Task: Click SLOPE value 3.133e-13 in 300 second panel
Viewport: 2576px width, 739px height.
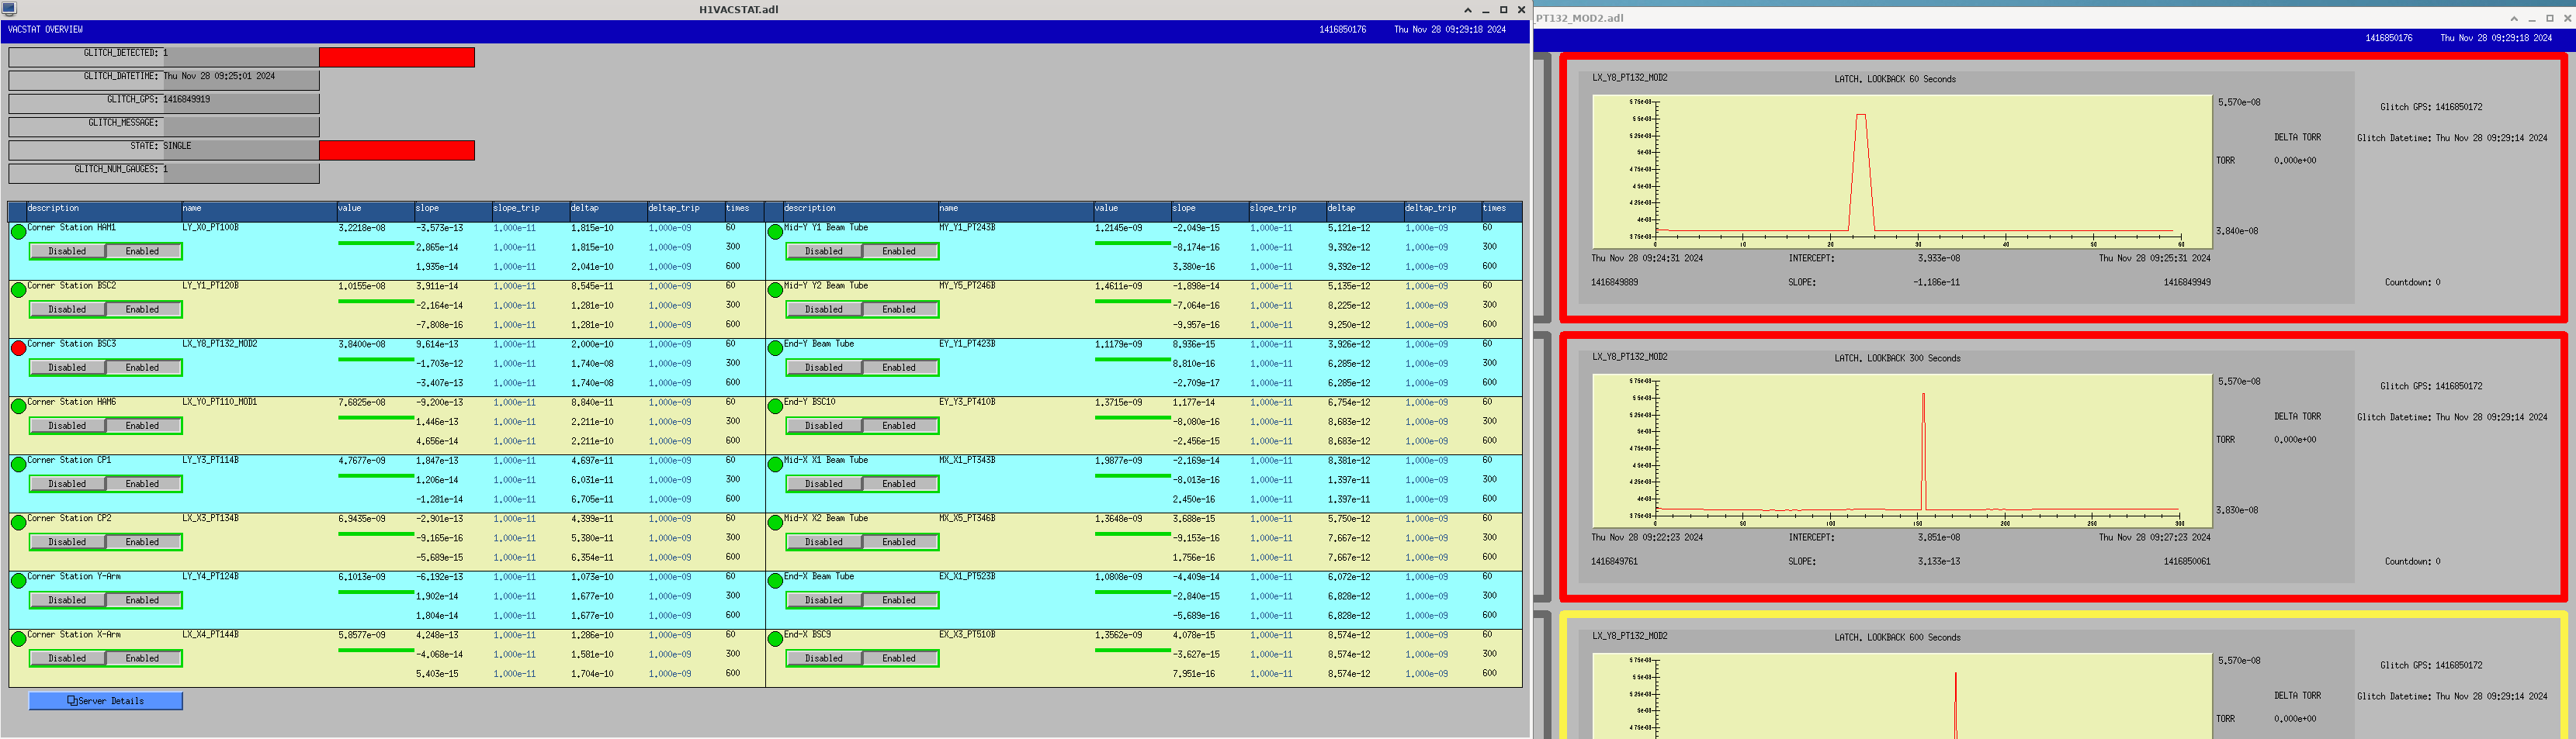Action: [1939, 561]
